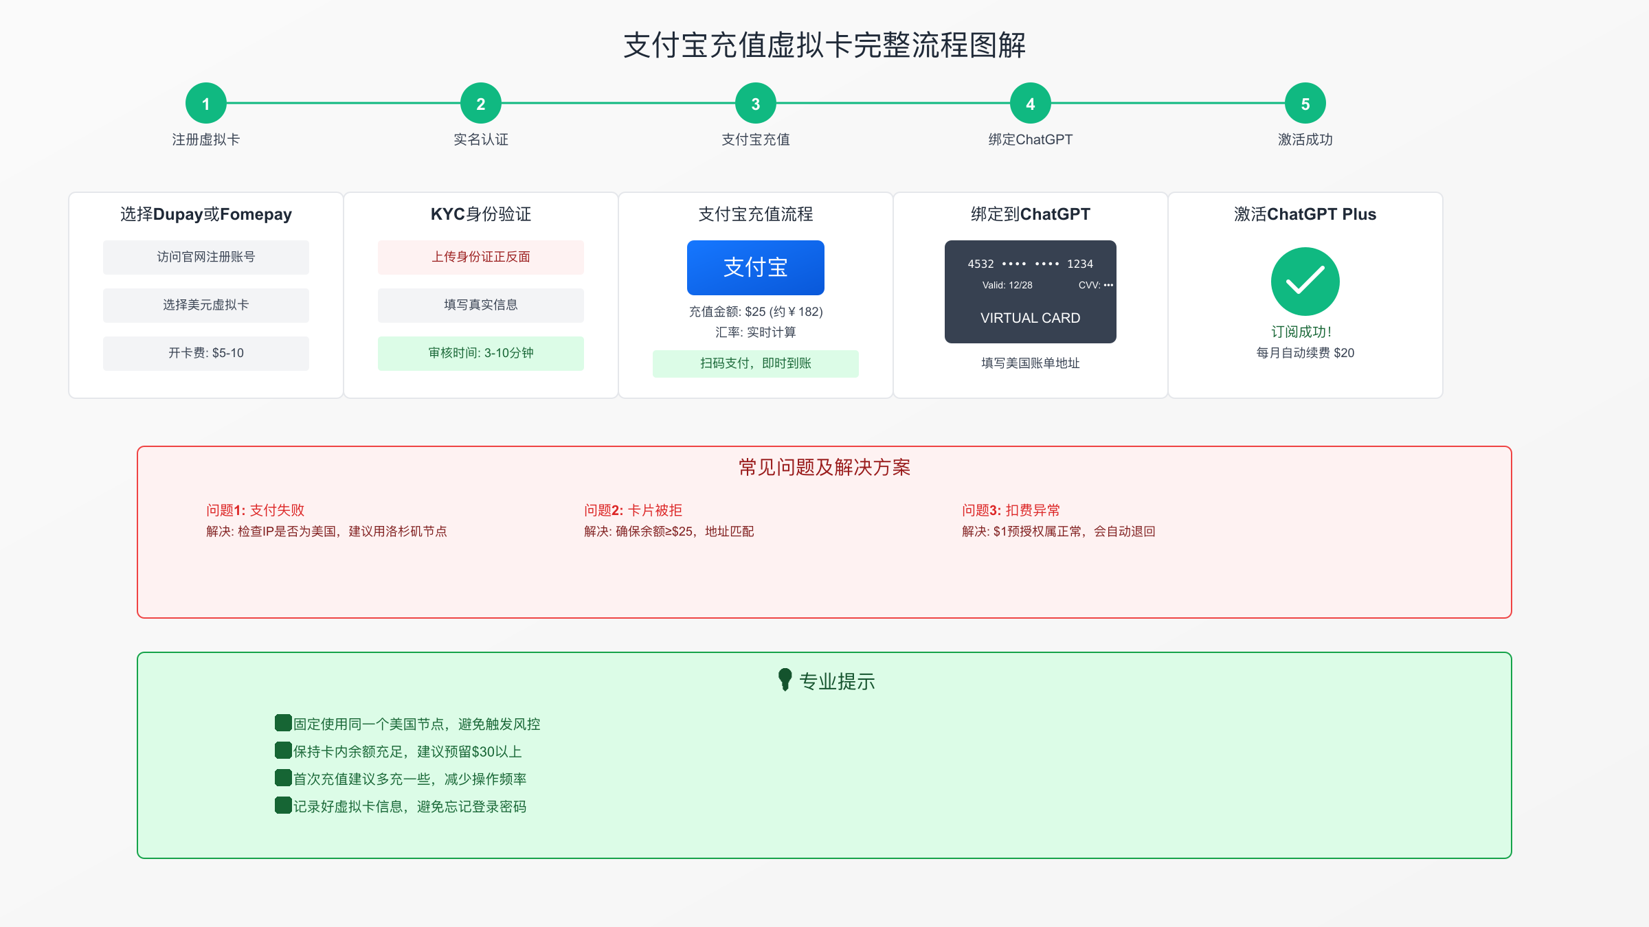Screen dimensions: 1649x927
Task: Click the dark VIRTUAL CARD image
Action: pos(1031,292)
